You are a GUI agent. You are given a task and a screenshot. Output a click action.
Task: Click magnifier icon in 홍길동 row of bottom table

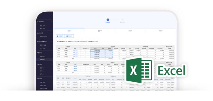point(68,85)
